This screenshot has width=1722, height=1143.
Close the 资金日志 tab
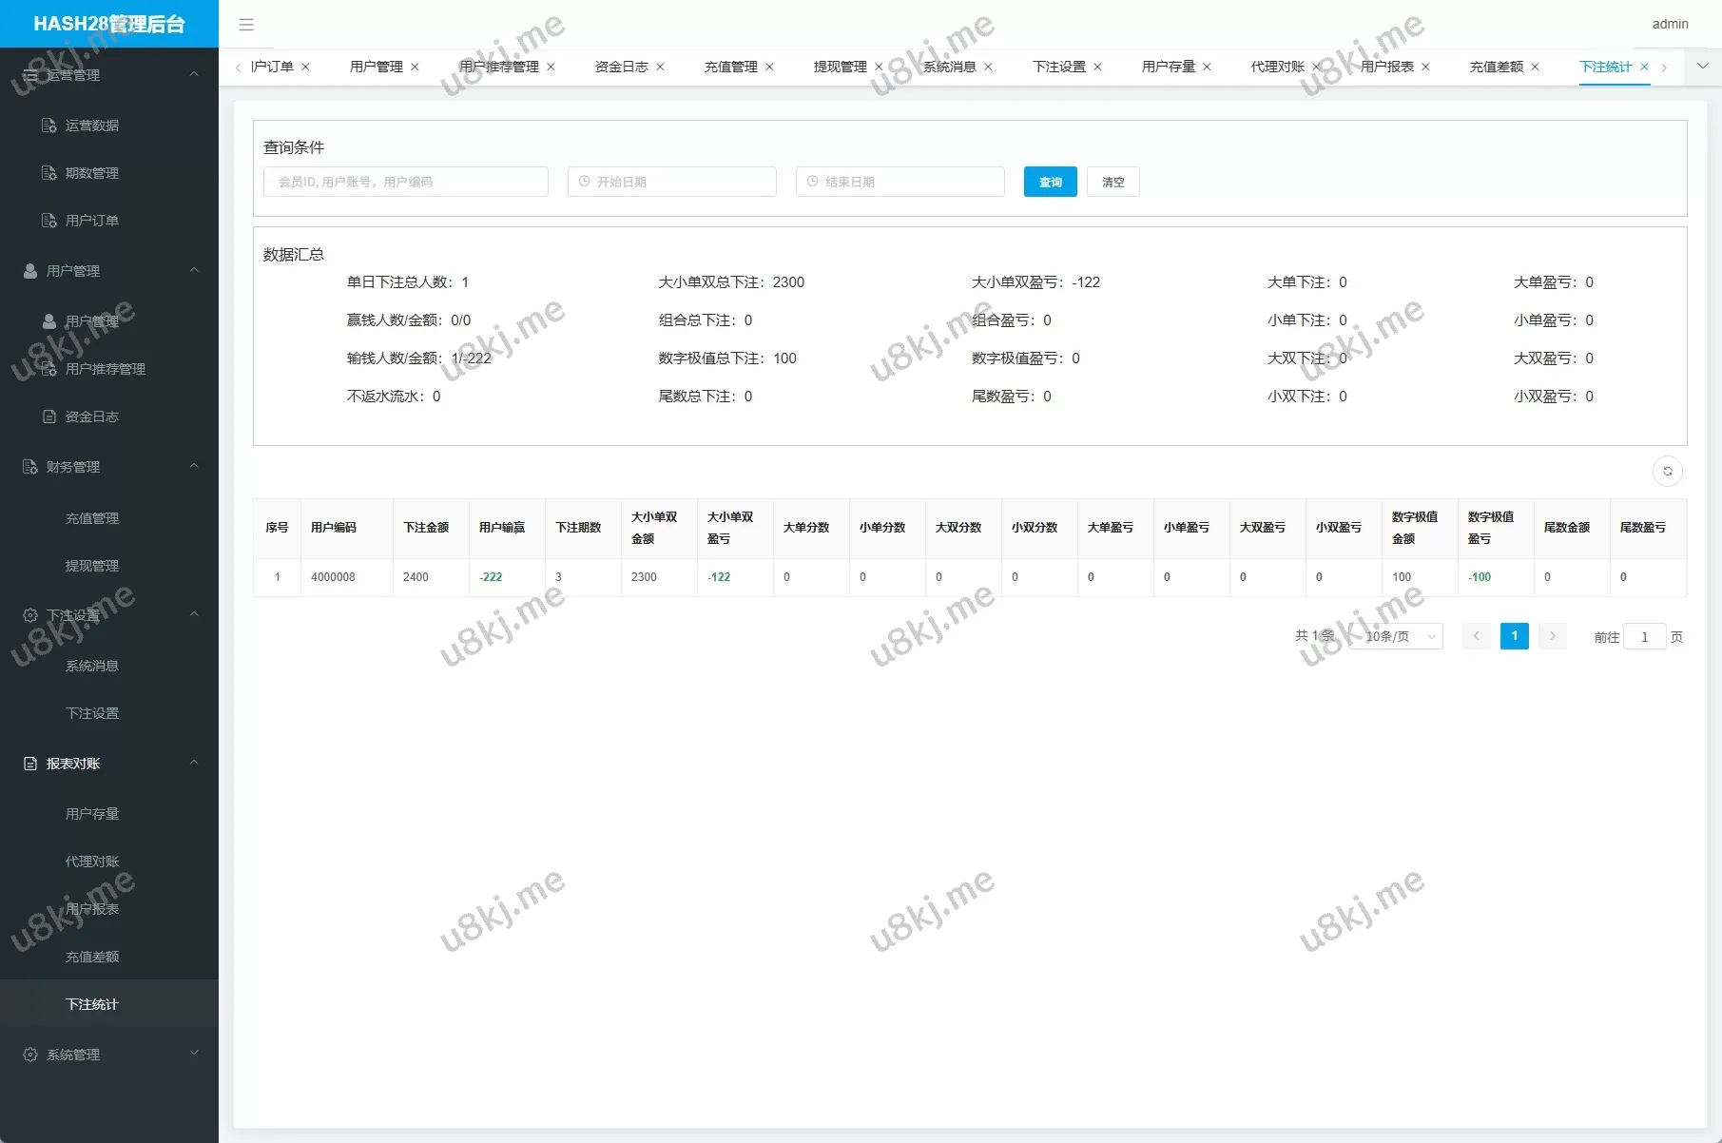click(660, 68)
